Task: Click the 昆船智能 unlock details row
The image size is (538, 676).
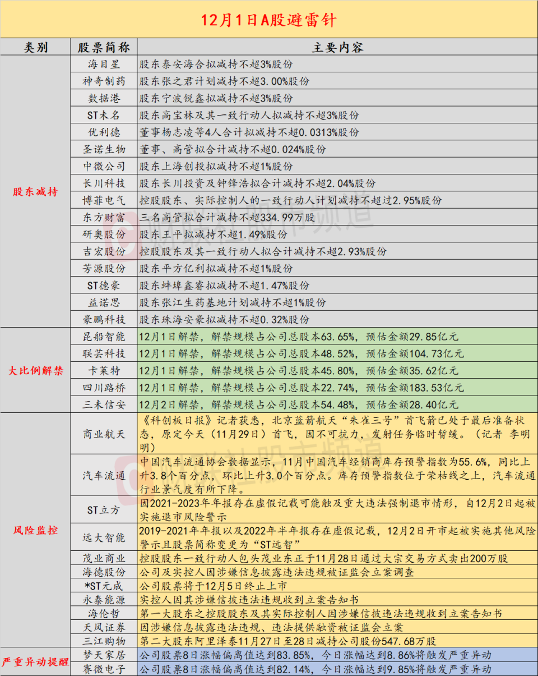Action: (x=337, y=337)
